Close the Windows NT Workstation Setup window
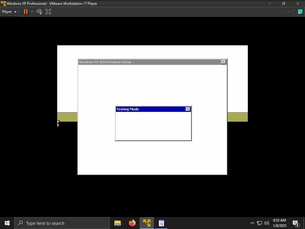Screen dimensions: 305x229 pos(223,62)
